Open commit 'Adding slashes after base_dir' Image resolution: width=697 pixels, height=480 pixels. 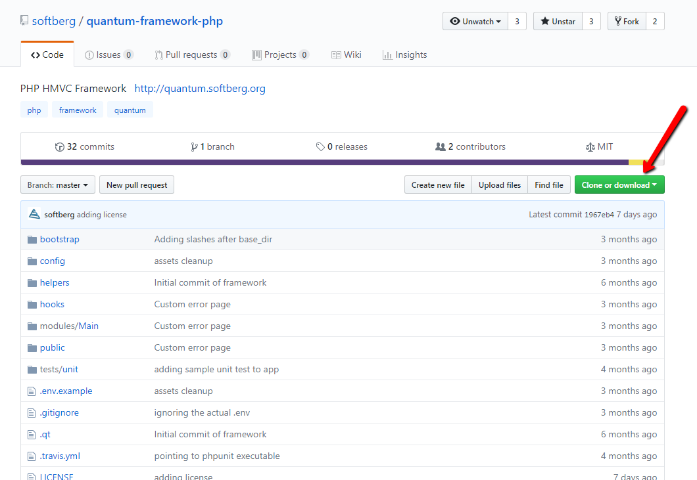pos(213,239)
